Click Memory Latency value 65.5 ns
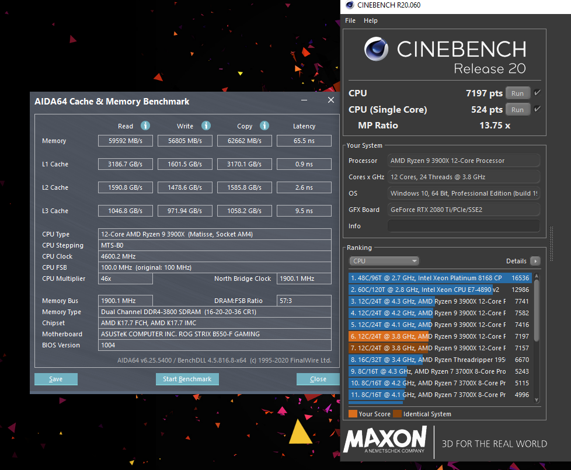 click(x=304, y=141)
